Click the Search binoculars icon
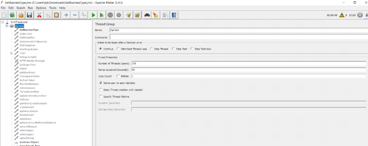This screenshot has width=368, height=146. click(x=147, y=15)
